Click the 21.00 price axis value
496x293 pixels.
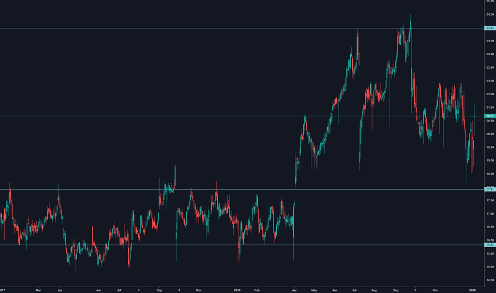pos(490,108)
